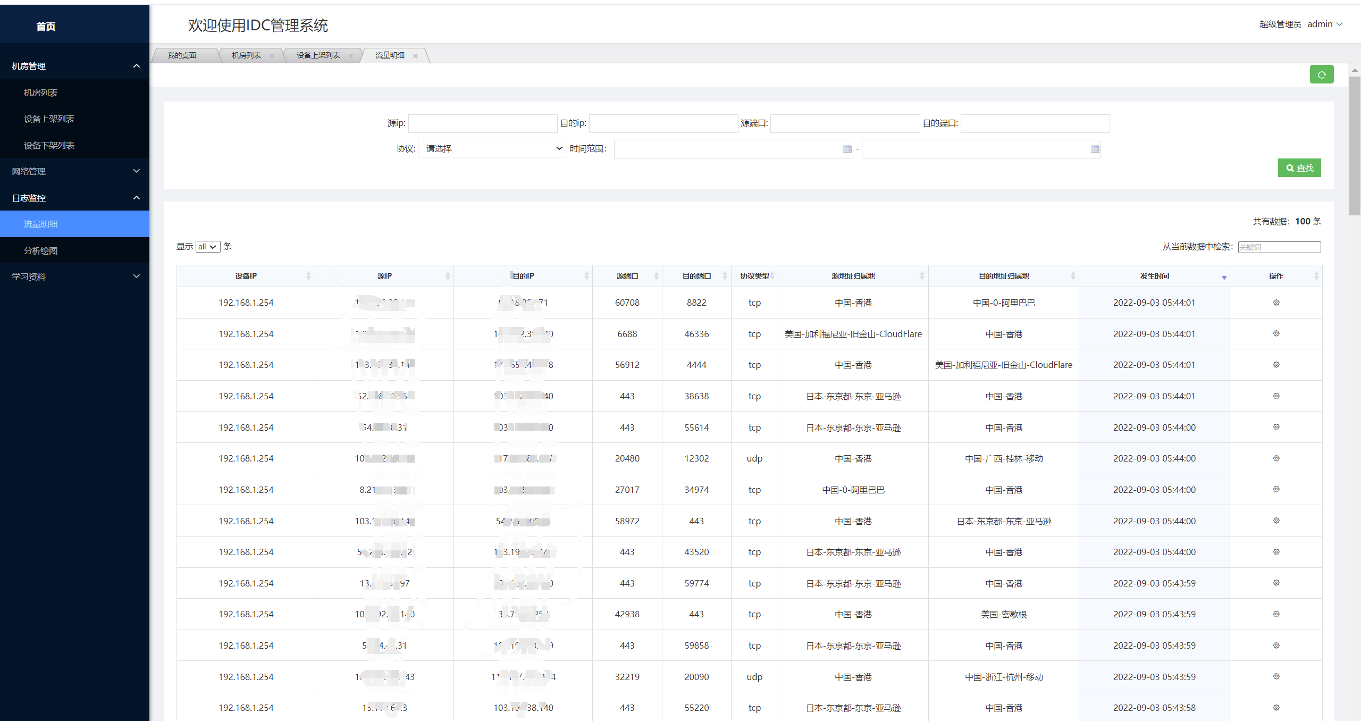Open action gear for port 32219 row

pyautogui.click(x=1276, y=676)
